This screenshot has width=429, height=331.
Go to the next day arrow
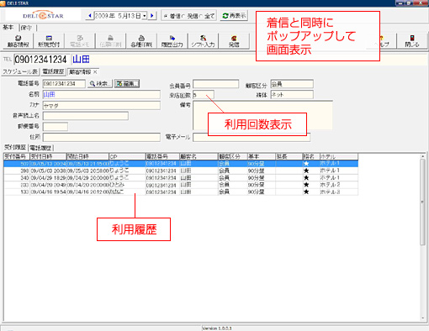point(152,16)
